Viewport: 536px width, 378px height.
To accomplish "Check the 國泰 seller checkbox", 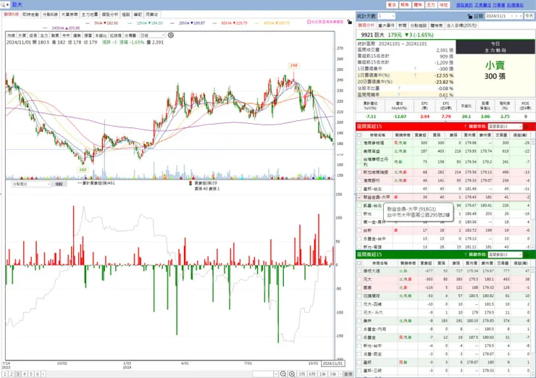I will (359, 287).
